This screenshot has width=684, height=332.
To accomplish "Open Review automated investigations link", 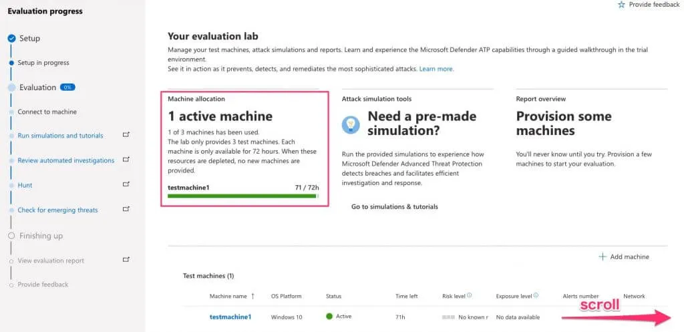I will point(65,160).
